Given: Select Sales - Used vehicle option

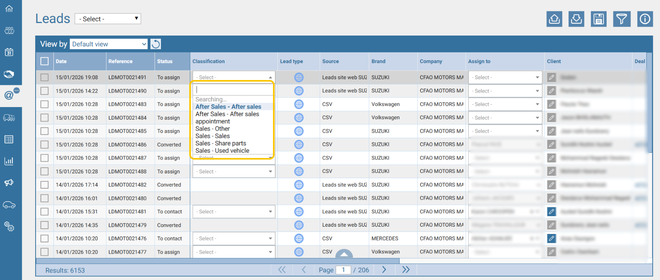Looking at the screenshot, I should pyautogui.click(x=233, y=150).
